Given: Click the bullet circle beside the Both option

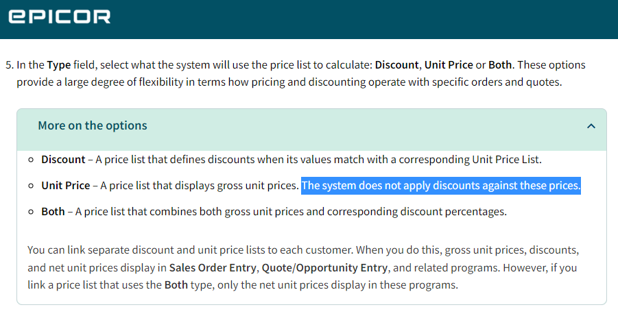Looking at the screenshot, I should [x=32, y=212].
